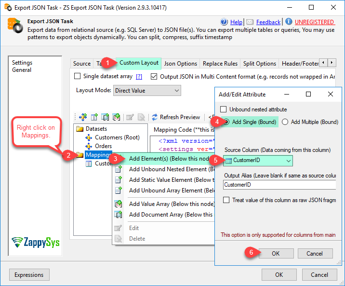Choose Add Element(s) (Below this node)
The image size is (345, 286).
[x=164, y=159]
